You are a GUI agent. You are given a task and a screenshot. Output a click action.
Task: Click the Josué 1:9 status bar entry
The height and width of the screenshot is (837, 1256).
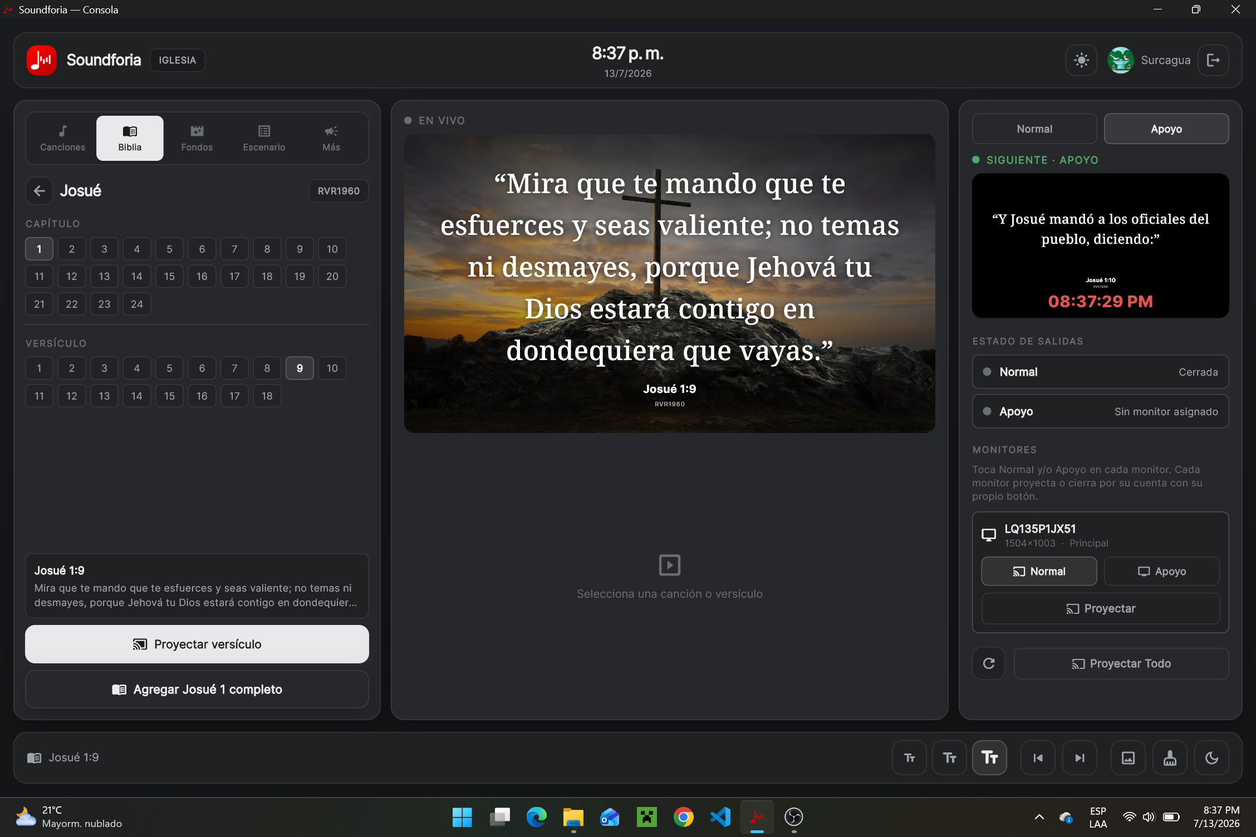click(63, 757)
